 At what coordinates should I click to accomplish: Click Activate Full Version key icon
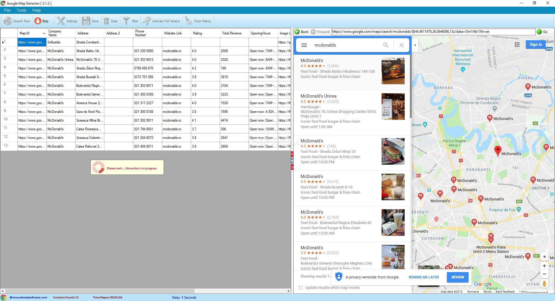147,21
